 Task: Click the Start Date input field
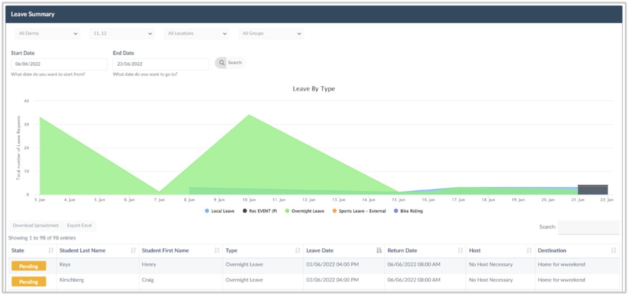(x=59, y=64)
